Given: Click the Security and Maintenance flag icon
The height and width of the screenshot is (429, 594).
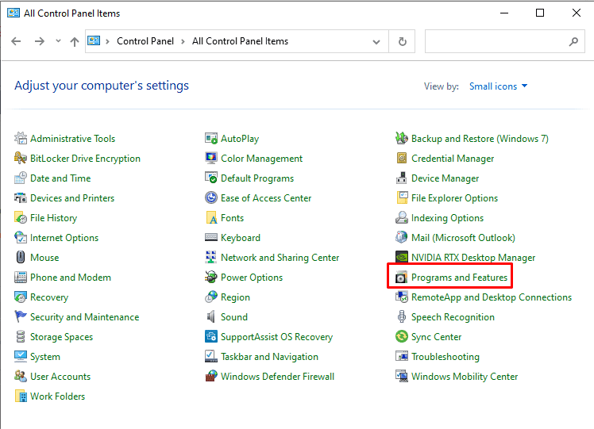Looking at the screenshot, I should pyautogui.click(x=21, y=316).
